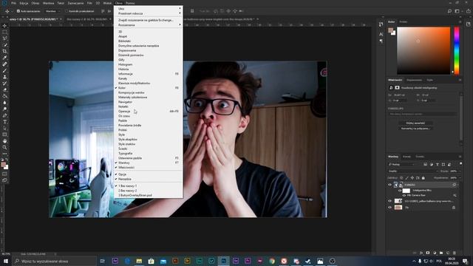The image size is (473, 266).
Task: Open Chrome from the Windows taskbar
Action: (272, 261)
